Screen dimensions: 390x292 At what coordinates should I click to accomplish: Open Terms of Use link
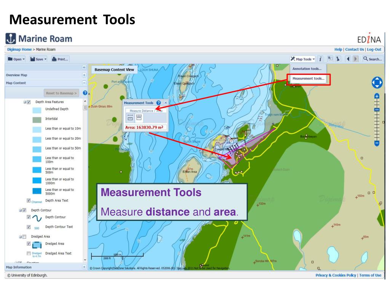(x=370, y=275)
